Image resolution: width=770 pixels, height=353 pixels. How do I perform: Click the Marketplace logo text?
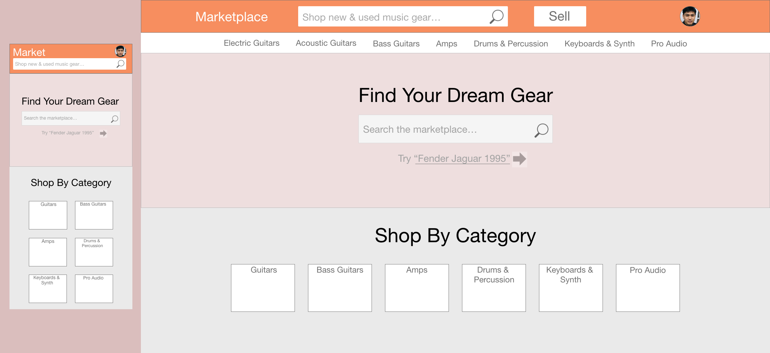point(232,17)
